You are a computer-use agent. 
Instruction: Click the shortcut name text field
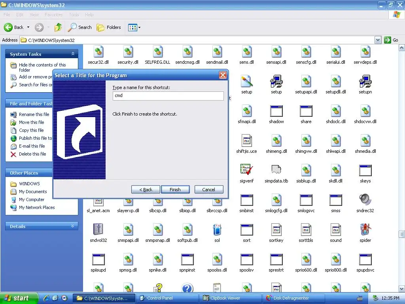pos(168,96)
